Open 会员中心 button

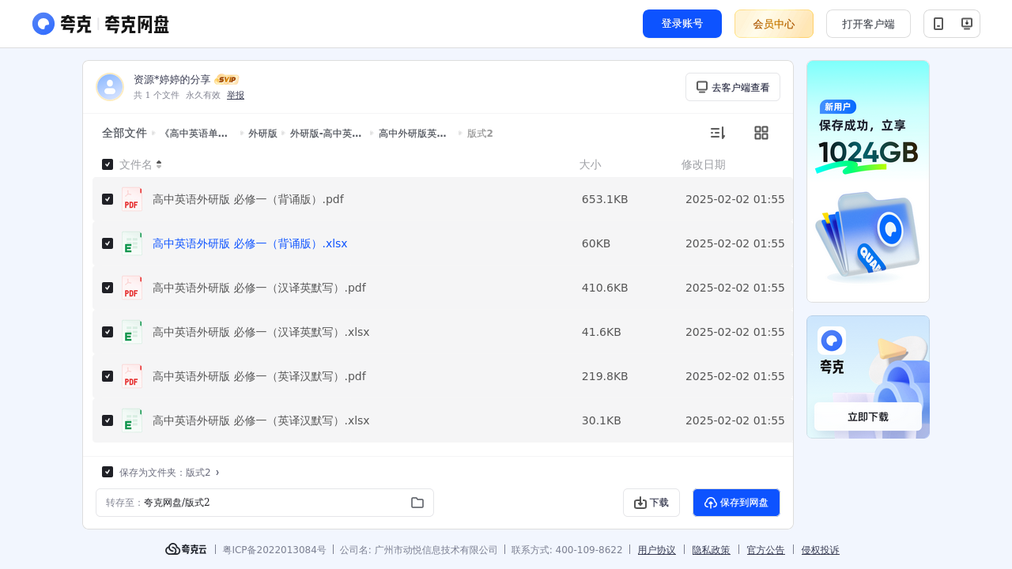click(774, 24)
